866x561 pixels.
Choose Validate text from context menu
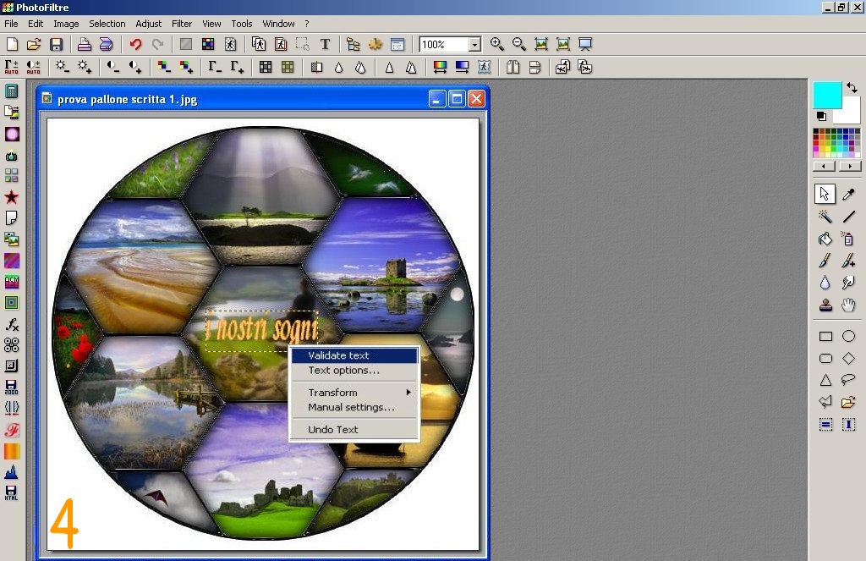tap(354, 356)
